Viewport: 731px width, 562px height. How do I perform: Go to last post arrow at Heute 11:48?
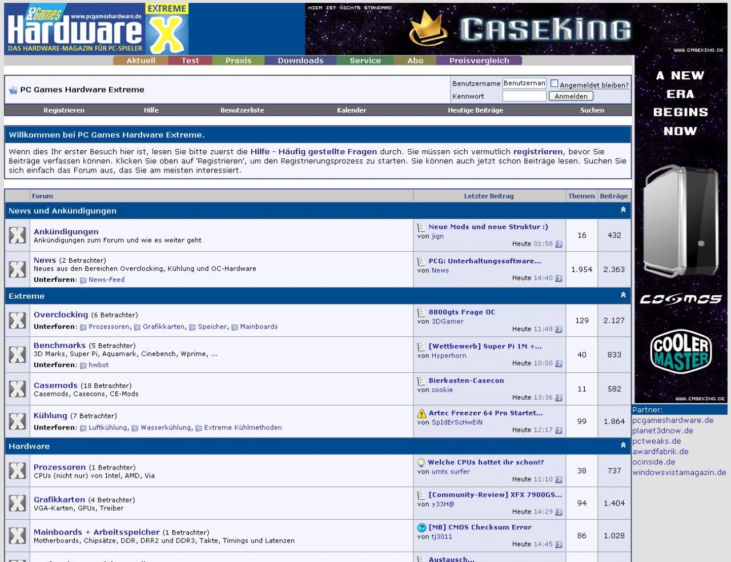[559, 329]
